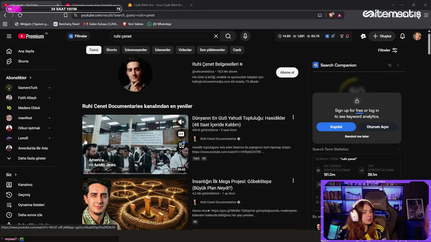The width and height of the screenshot is (431, 242).
Task: Click the Home icon beside Ana Sayfa
Action: [x=9, y=51]
